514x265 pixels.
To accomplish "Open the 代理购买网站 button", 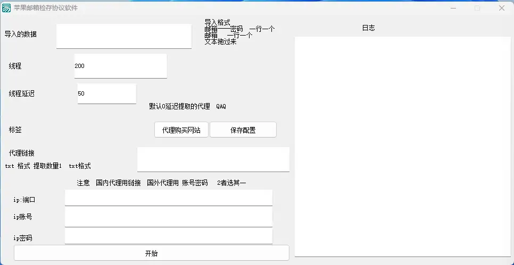I will pyautogui.click(x=181, y=130).
